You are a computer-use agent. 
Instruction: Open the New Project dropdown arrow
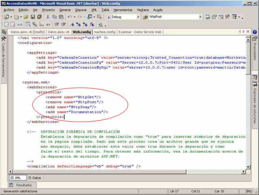pyautogui.click(x=11, y=17)
